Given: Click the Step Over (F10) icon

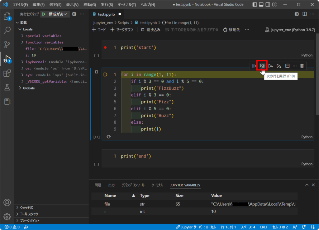Looking at the screenshot, I should pyautogui.click(x=262, y=66).
